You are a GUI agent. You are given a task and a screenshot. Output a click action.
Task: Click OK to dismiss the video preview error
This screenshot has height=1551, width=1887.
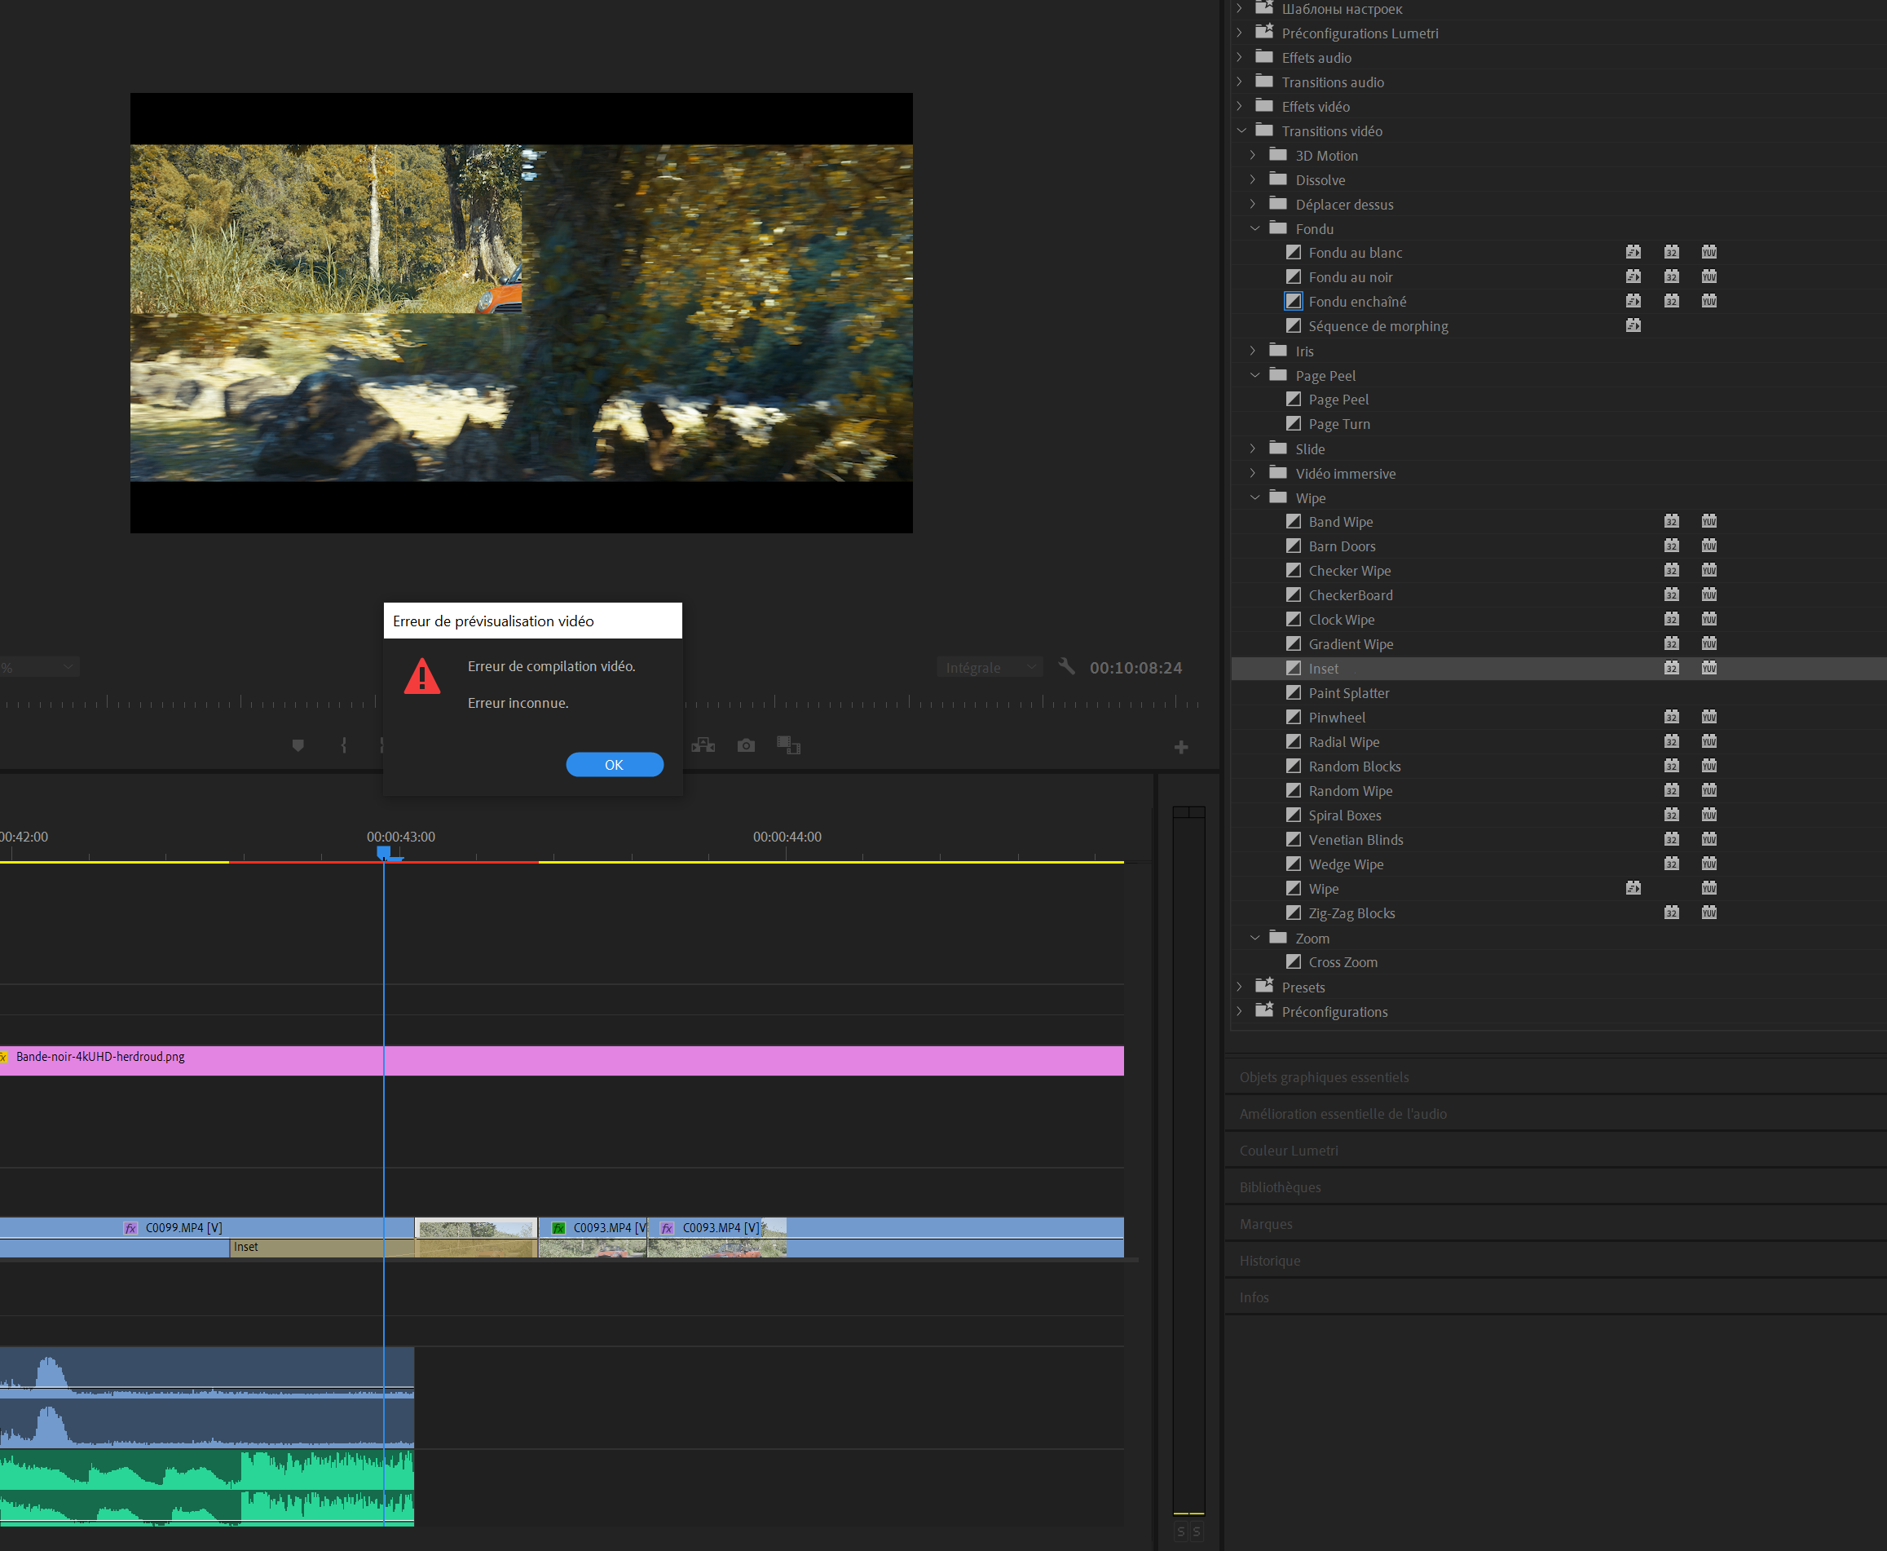point(615,765)
